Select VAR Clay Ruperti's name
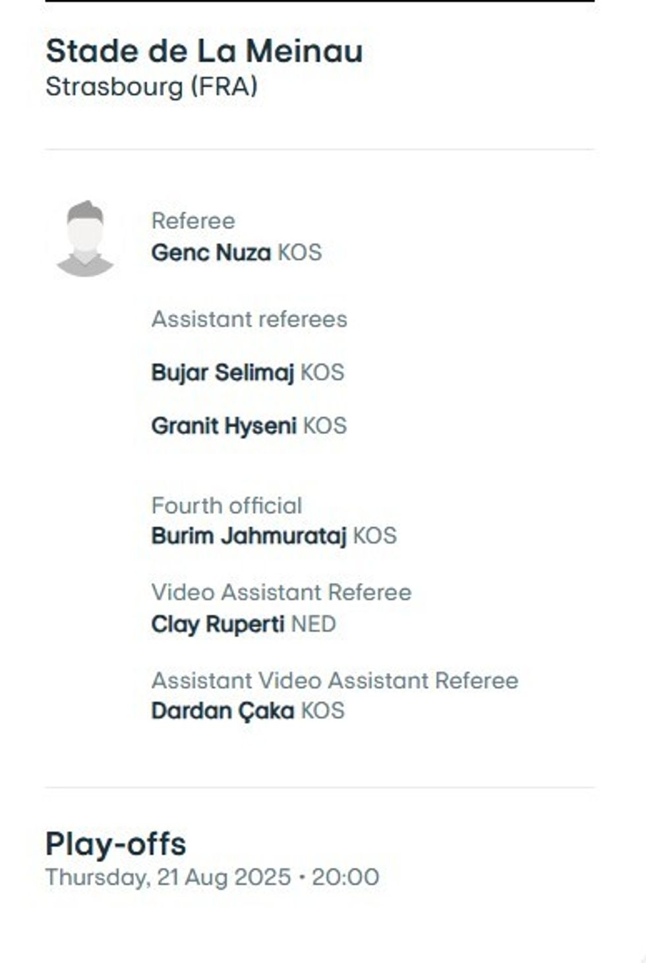Viewport: 646px width, 963px height. tap(218, 624)
